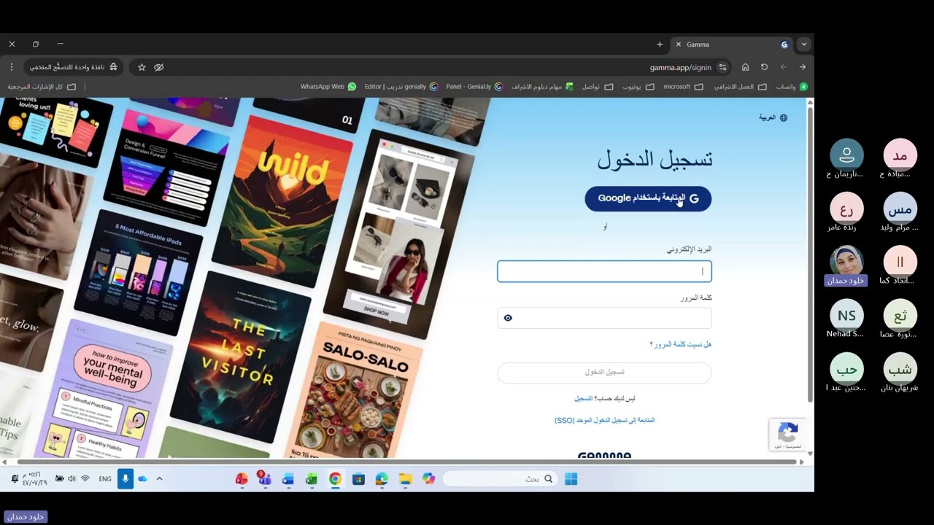Open PowerPoint from the taskbar
Image resolution: width=934 pixels, height=525 pixels.
click(x=241, y=479)
